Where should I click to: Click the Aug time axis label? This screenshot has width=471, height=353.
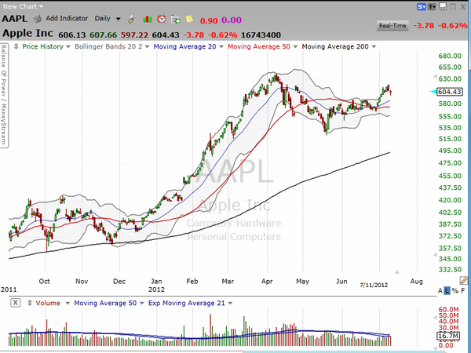[416, 282]
